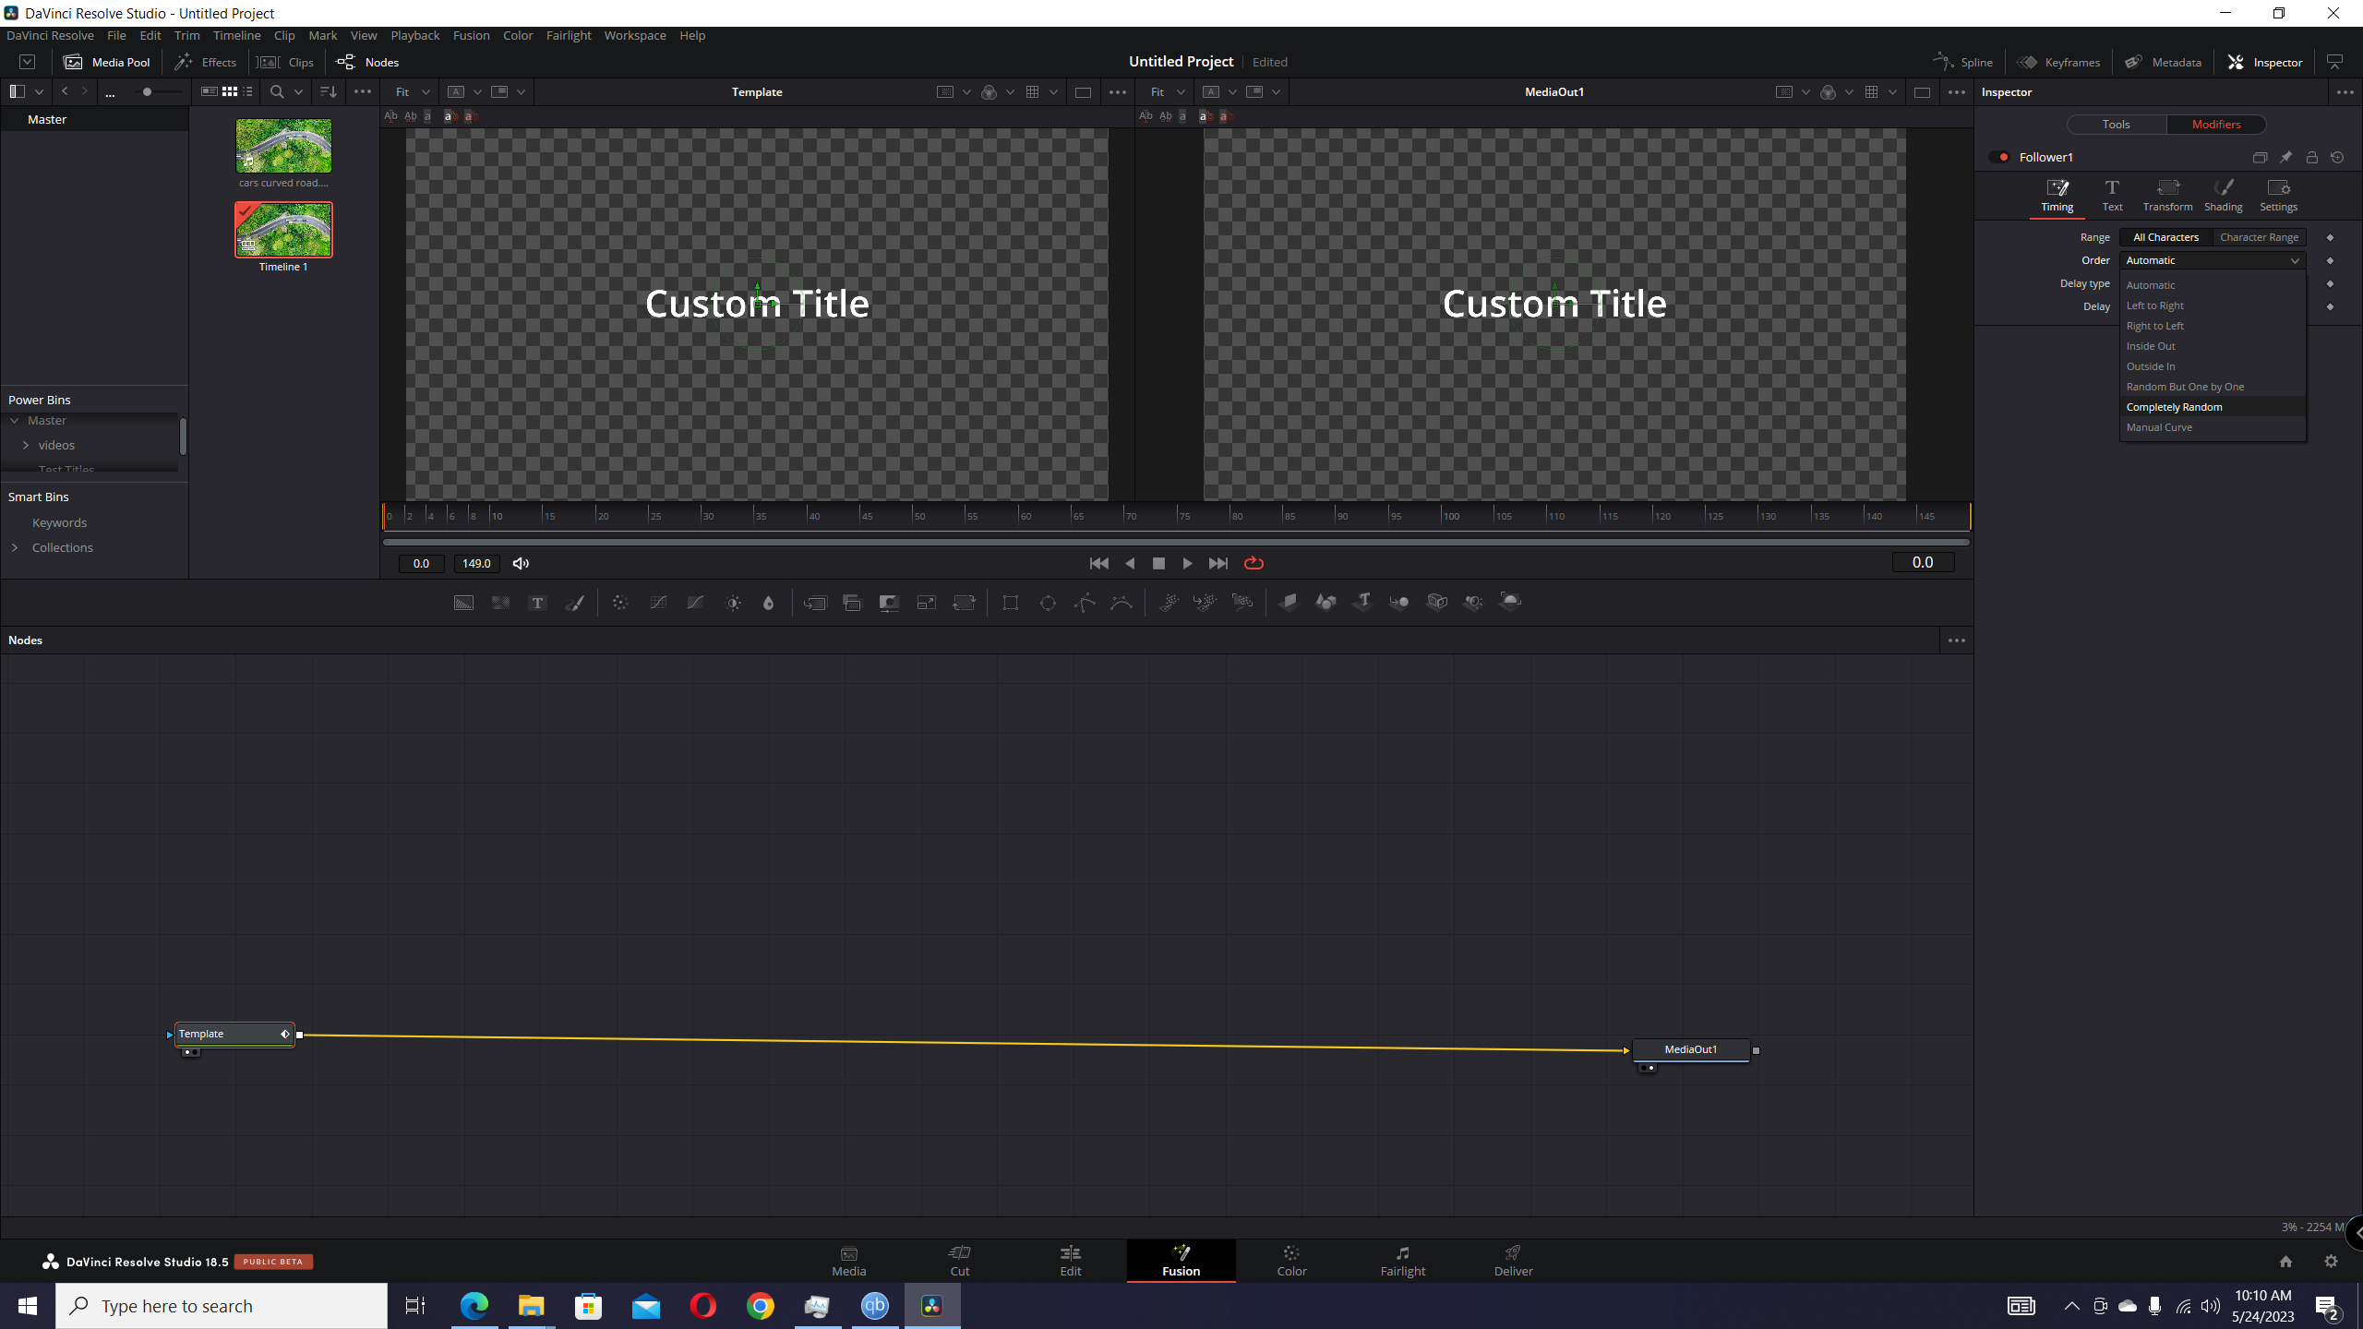This screenshot has width=2363, height=1329.
Task: Open the Keyframes panel
Action: pyautogui.click(x=2058, y=62)
